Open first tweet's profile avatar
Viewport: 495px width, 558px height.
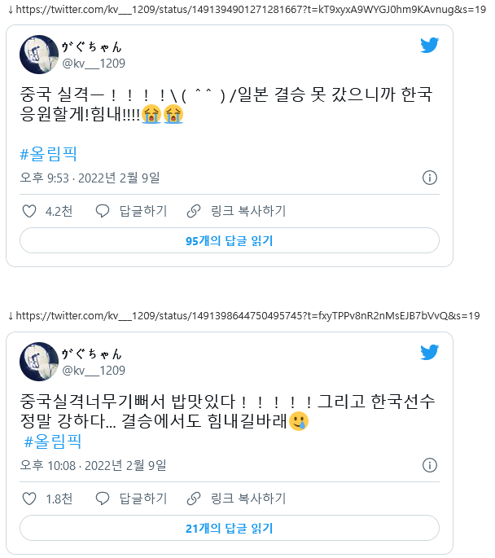39,55
